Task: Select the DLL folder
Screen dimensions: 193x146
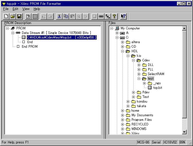Action: pyautogui.click(x=150, y=65)
